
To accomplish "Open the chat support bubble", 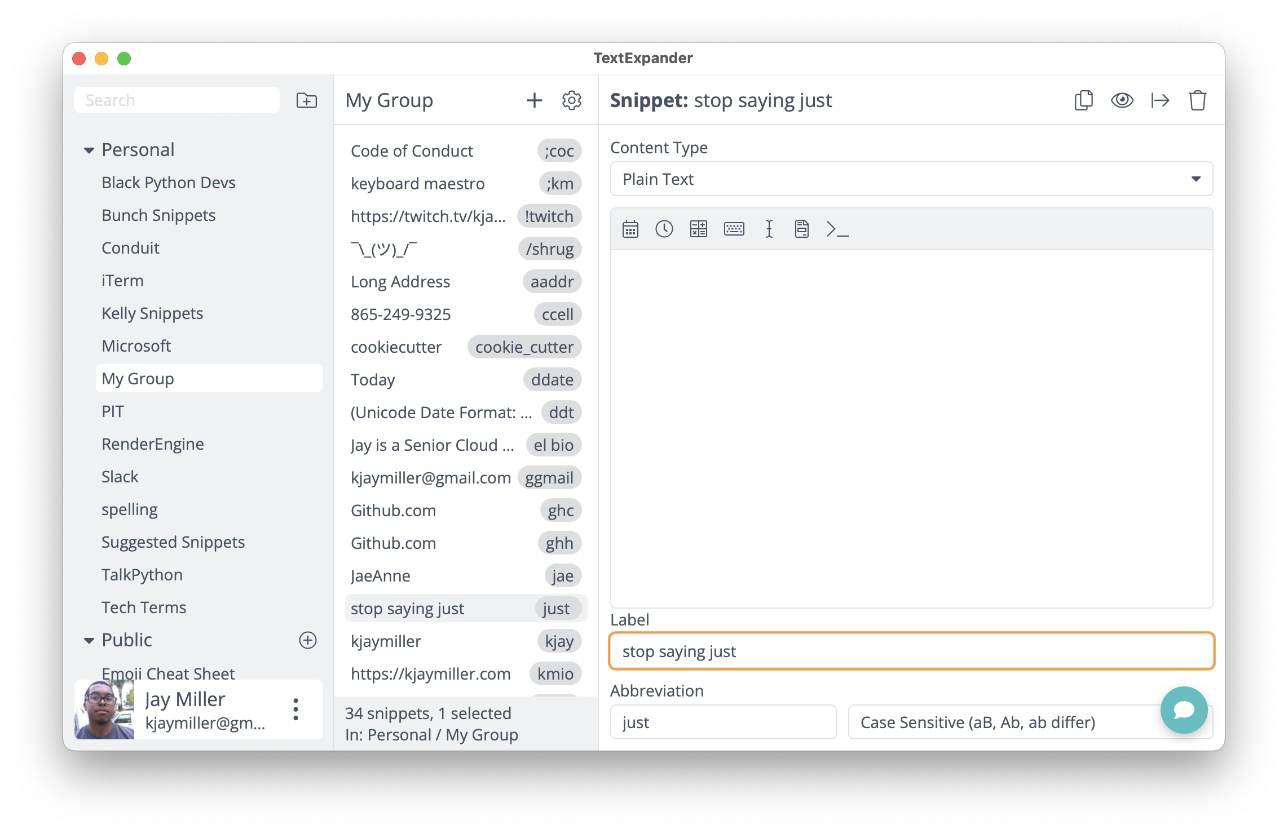I will 1184,709.
